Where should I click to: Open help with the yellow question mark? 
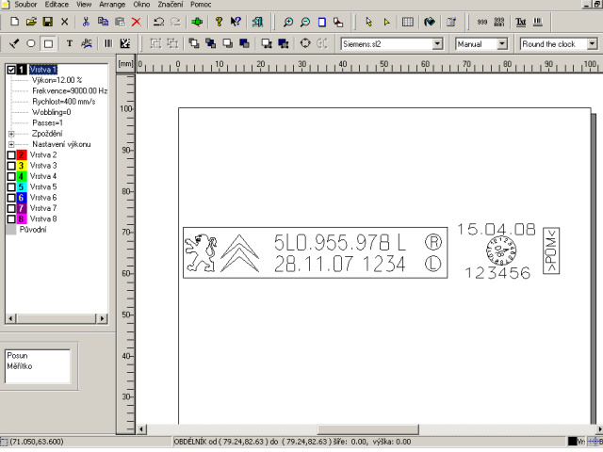[219, 22]
